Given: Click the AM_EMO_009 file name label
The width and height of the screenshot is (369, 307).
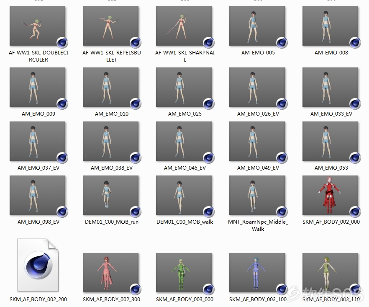Looking at the screenshot, I should (38, 114).
